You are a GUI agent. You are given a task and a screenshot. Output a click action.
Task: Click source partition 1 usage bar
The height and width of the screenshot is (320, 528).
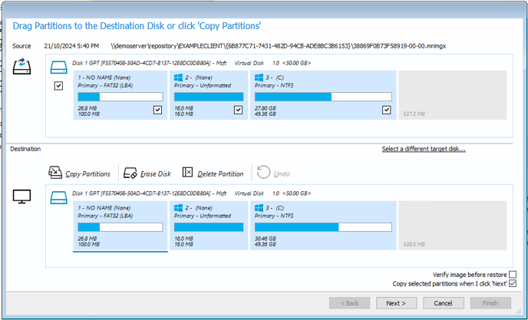(120, 97)
